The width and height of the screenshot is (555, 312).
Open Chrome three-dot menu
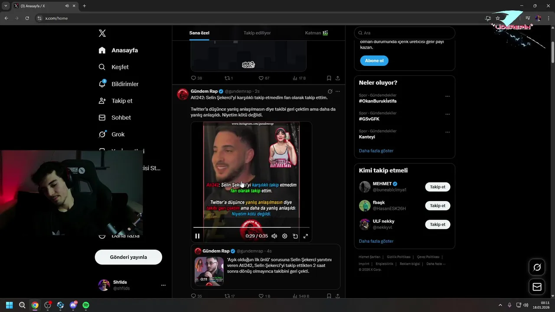tap(548, 18)
